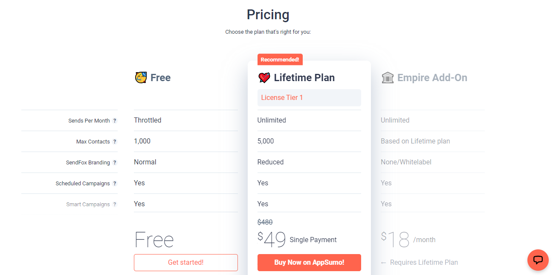This screenshot has width=553, height=275.
Task: Click help icon beside Smart Campaigns
Action: (x=115, y=205)
